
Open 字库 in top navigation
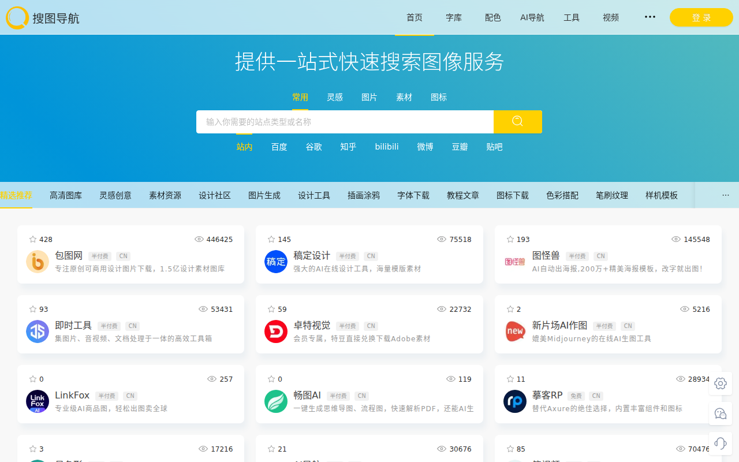[x=454, y=17]
